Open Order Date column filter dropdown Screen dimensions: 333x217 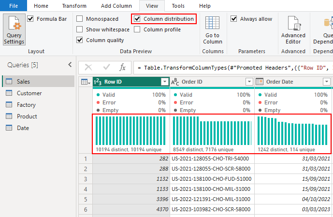(327, 82)
